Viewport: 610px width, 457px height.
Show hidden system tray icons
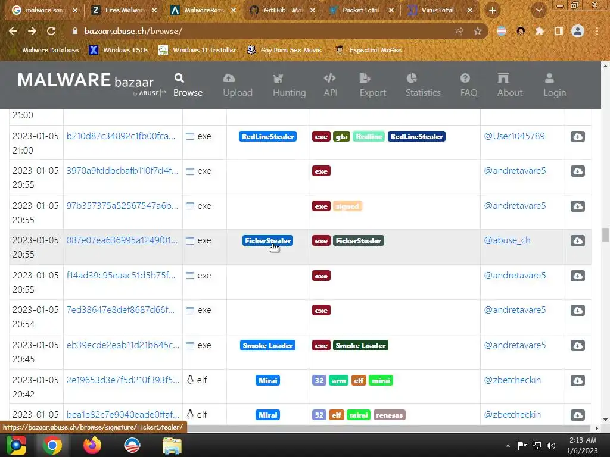pyautogui.click(x=508, y=446)
